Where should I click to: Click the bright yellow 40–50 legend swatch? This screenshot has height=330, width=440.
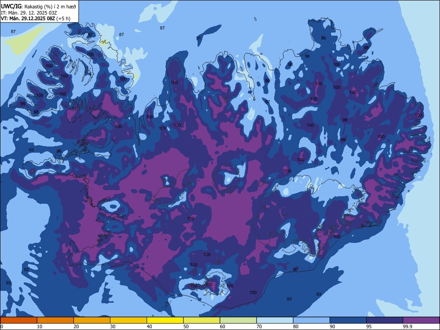click(165, 320)
